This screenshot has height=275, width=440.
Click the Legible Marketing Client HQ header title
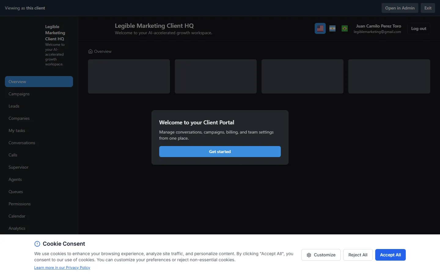(154, 26)
